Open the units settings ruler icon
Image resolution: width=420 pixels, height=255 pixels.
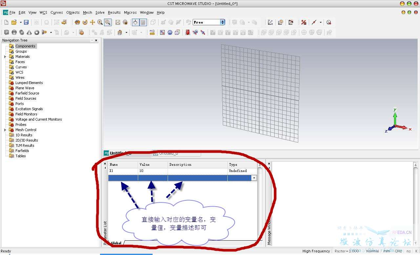pyautogui.click(x=152, y=32)
